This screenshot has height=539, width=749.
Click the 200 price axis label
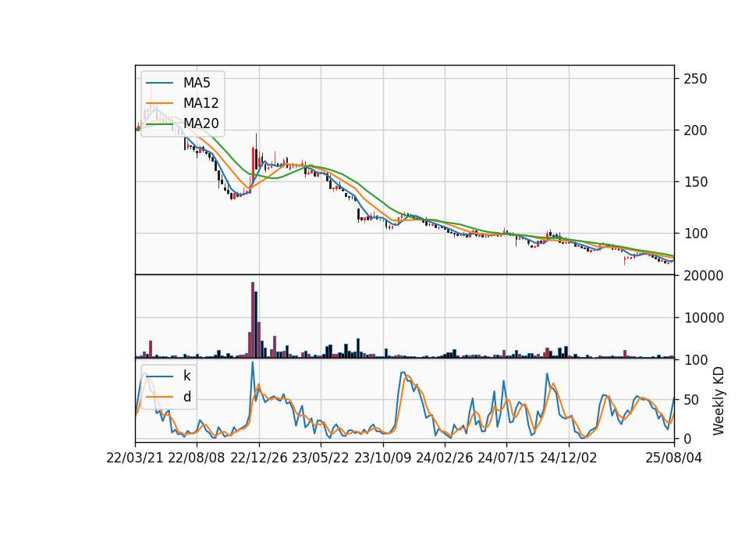click(x=695, y=130)
